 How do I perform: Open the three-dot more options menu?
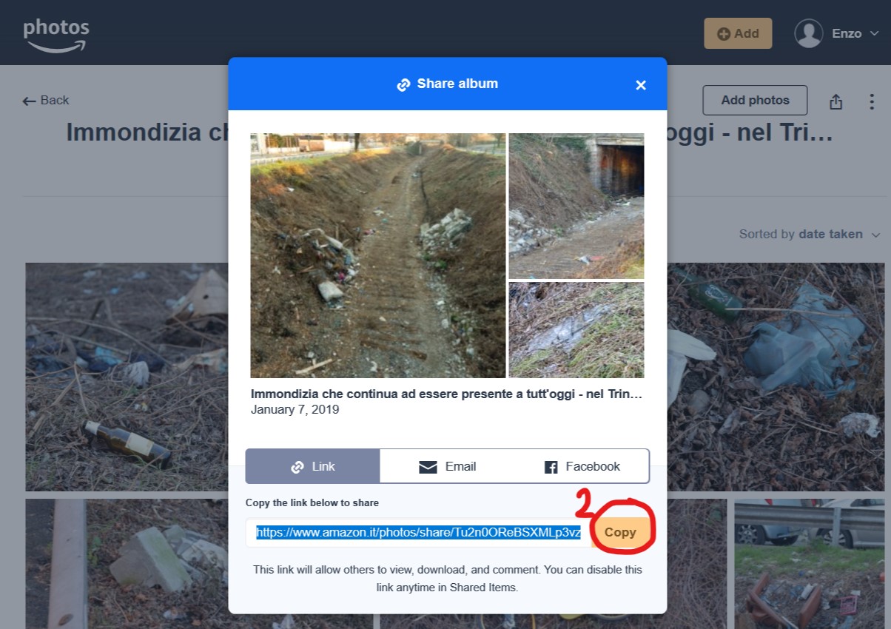click(872, 101)
